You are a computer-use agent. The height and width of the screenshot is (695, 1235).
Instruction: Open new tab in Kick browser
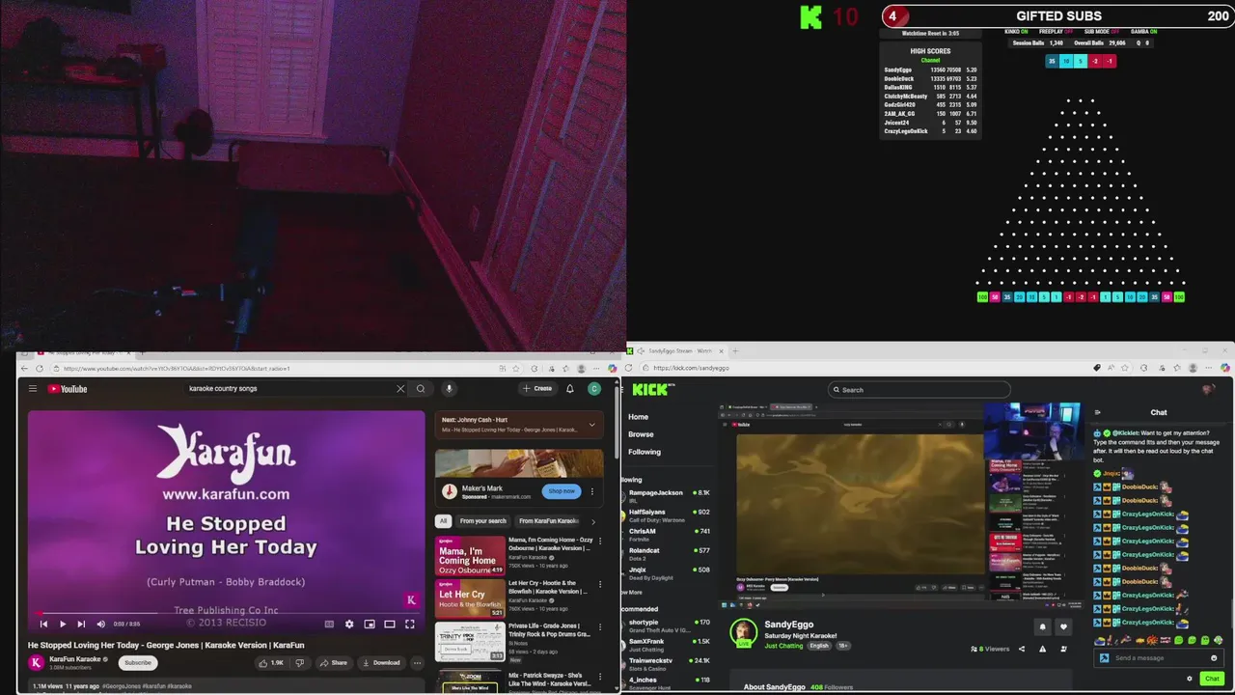735,351
